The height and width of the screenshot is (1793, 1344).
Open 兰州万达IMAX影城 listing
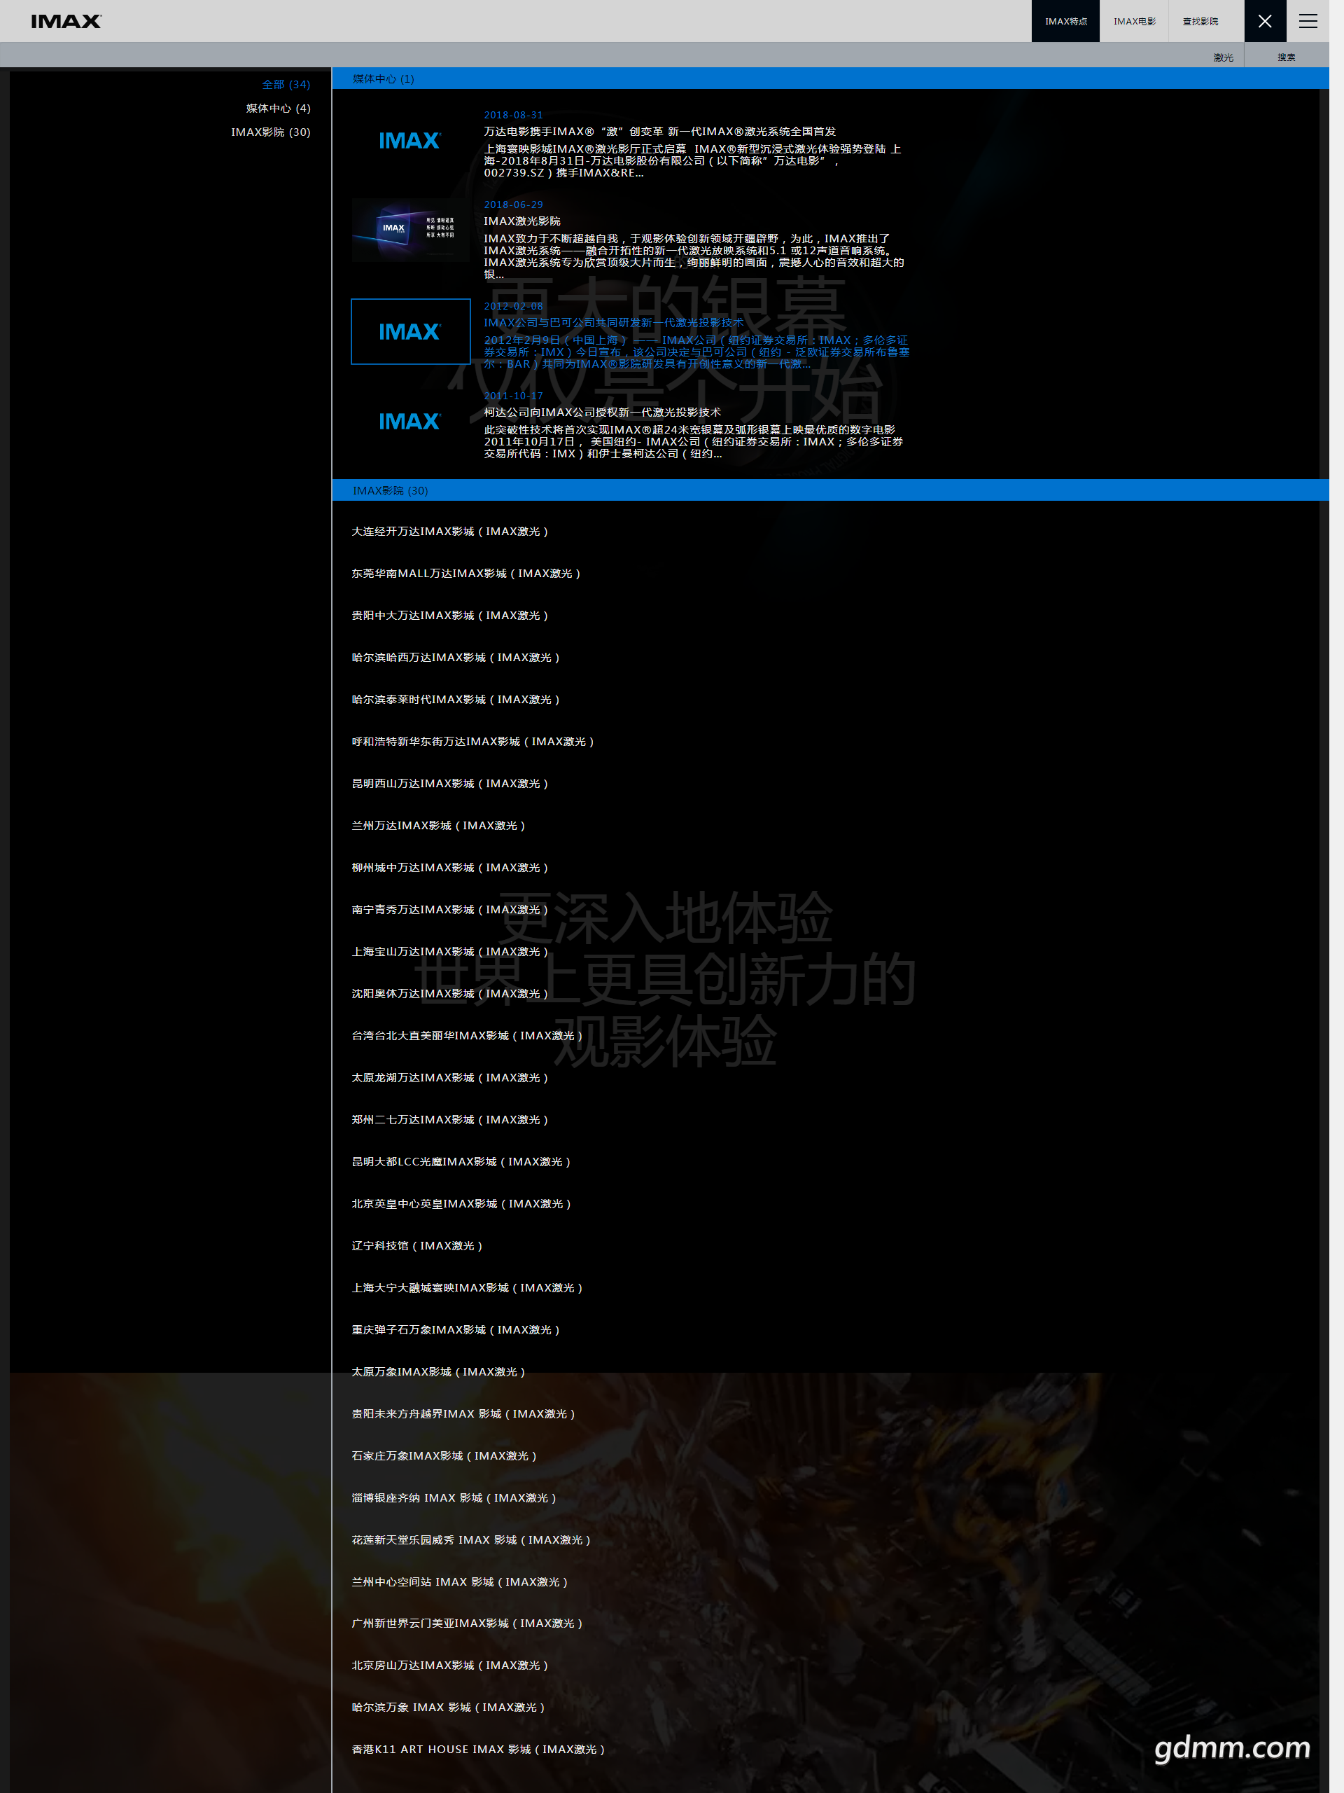point(438,825)
